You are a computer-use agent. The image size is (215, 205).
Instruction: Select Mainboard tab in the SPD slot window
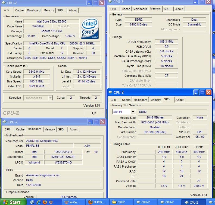click(x=141, y=100)
